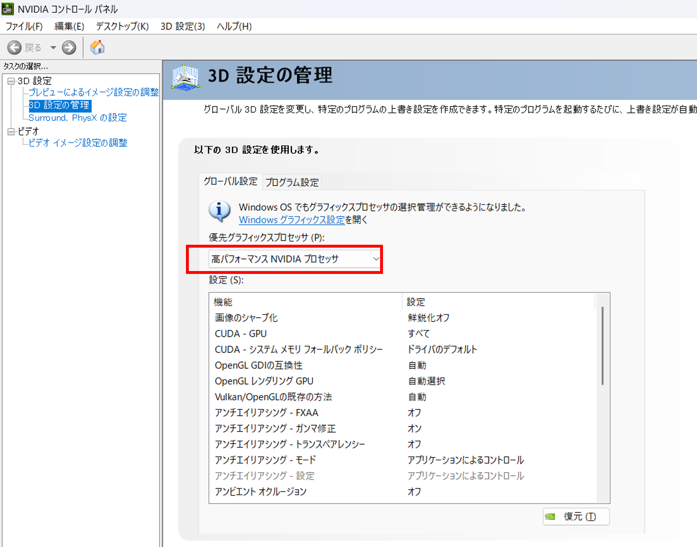697x547 pixels.
Task: Select プレビューによるイメージ設定の調整 tree item
Action: (94, 92)
